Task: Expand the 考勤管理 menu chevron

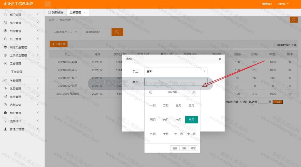Action: pyautogui.click(x=38, y=80)
